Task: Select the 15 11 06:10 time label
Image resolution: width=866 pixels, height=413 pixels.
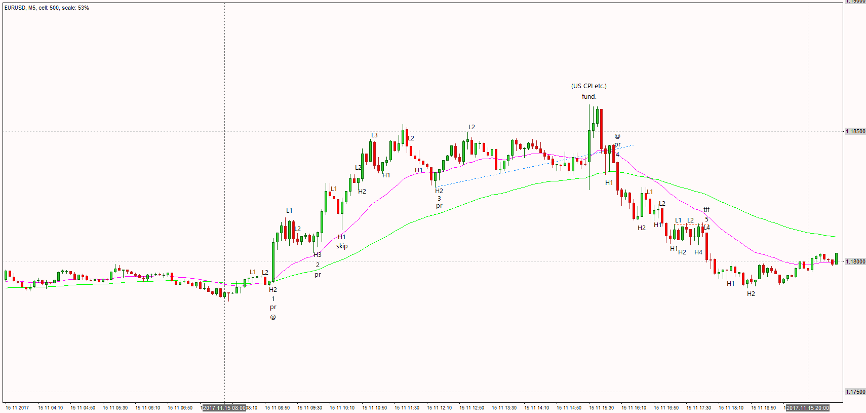Action: [x=147, y=408]
